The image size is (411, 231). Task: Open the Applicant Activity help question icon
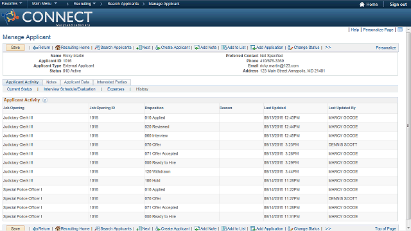coord(45,100)
